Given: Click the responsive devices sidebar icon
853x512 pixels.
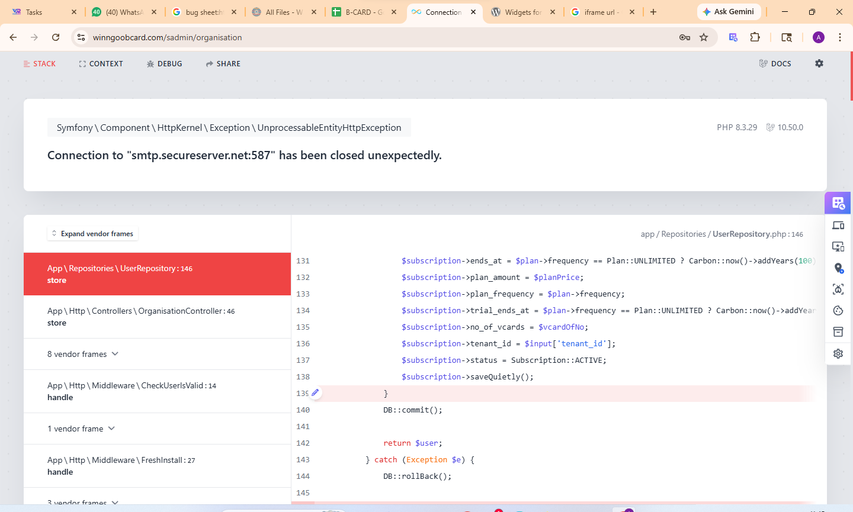Looking at the screenshot, I should tap(838, 226).
